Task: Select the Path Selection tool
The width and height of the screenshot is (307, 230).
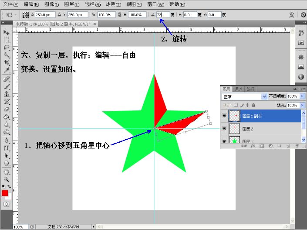Action: [x=7, y=156]
